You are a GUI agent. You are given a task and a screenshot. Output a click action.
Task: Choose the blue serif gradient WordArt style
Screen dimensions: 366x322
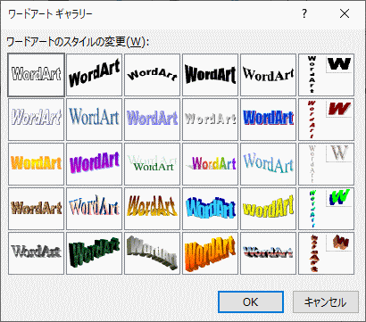click(x=94, y=120)
